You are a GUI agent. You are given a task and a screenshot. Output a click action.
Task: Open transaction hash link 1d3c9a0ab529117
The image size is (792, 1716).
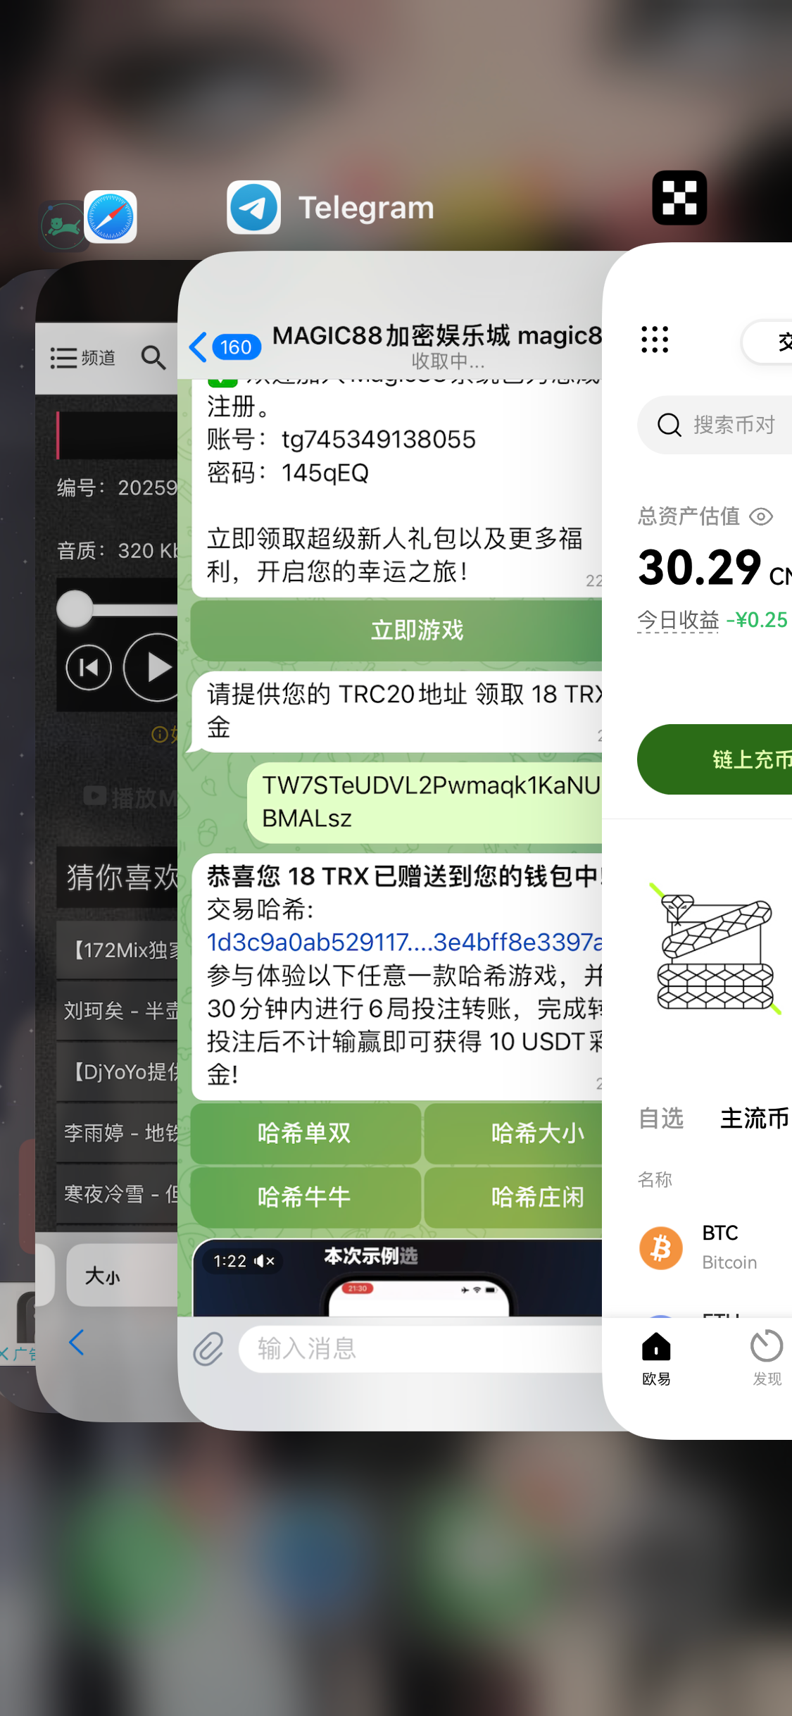(406, 942)
